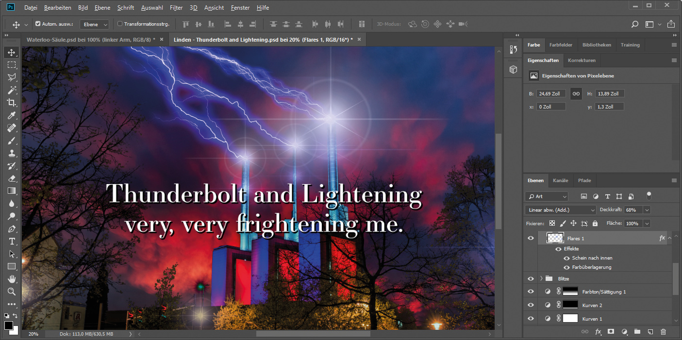Viewport: 682px width, 340px height.
Task: Toggle visibility of Kurven 2 layer
Action: [531, 305]
